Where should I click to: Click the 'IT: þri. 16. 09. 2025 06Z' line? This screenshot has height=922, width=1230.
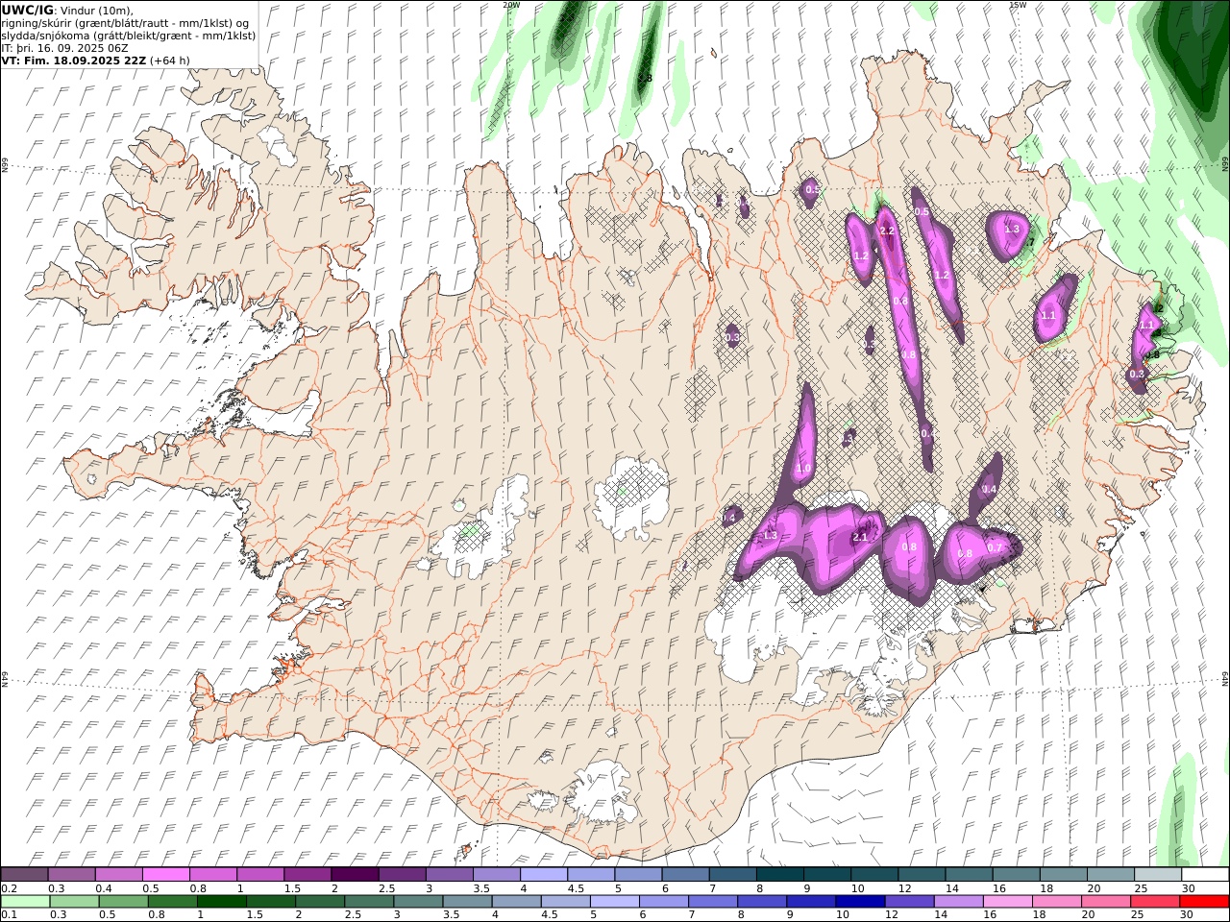pyautogui.click(x=64, y=48)
